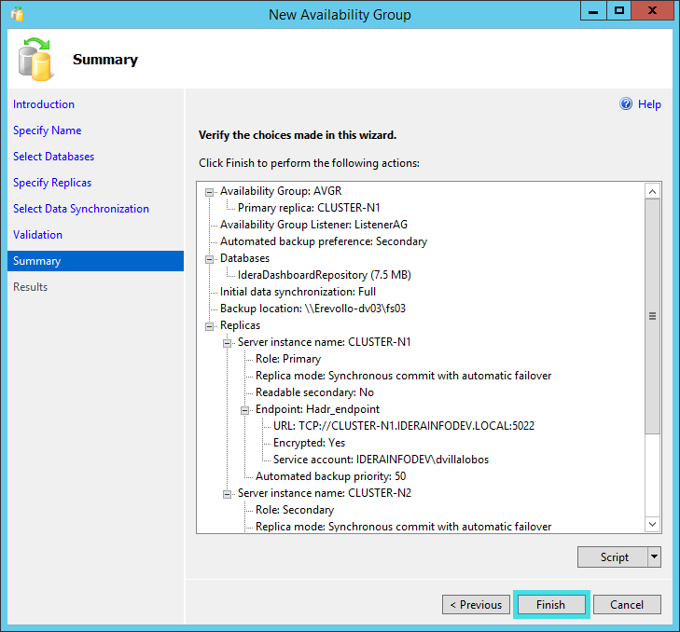This screenshot has height=632, width=680.
Task: Return to the Validation page
Action: tap(37, 235)
